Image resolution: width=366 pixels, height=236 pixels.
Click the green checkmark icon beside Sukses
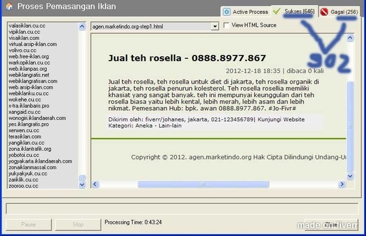click(277, 11)
